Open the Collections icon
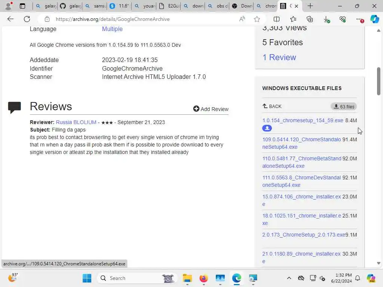383x287 pixels. pos(309,19)
